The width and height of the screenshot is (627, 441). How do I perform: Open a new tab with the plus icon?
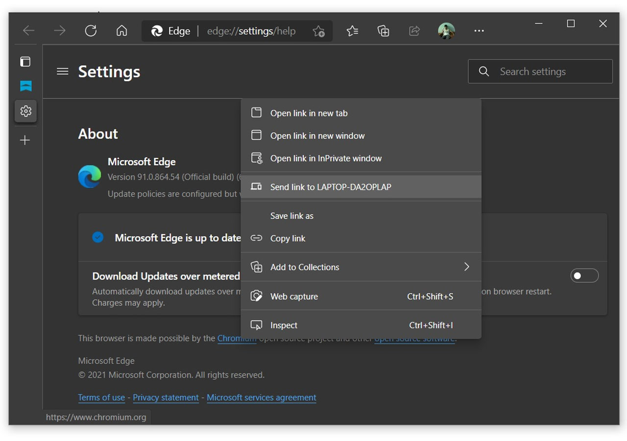tap(25, 141)
